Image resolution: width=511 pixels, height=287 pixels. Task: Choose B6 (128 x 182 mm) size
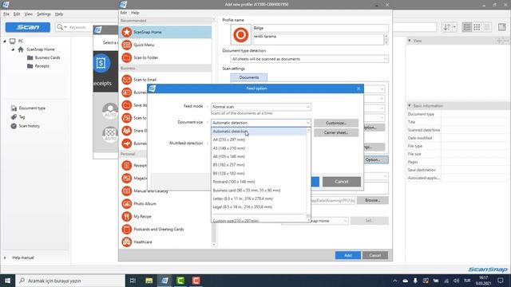point(259,174)
